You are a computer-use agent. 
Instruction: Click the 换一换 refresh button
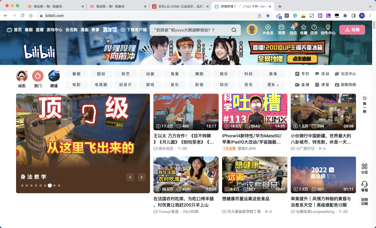click(x=365, y=105)
